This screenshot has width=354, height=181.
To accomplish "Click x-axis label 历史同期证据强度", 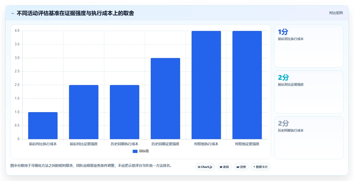I will [x=165, y=144].
